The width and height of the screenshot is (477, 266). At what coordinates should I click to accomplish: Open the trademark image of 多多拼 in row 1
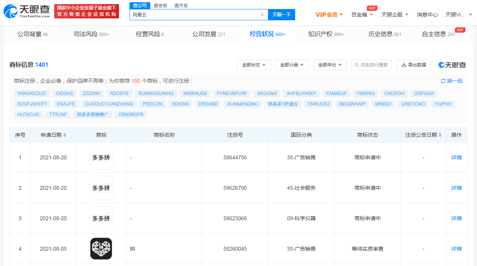101,157
